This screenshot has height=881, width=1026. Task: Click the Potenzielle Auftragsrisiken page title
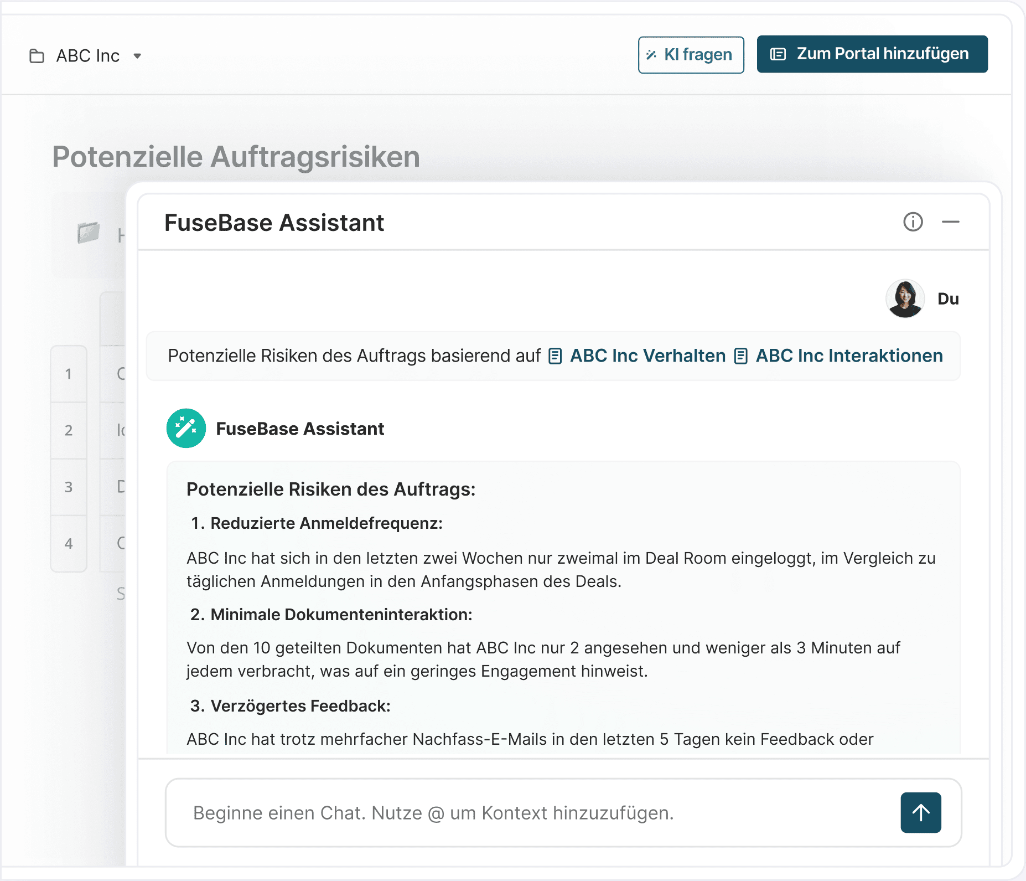236,157
